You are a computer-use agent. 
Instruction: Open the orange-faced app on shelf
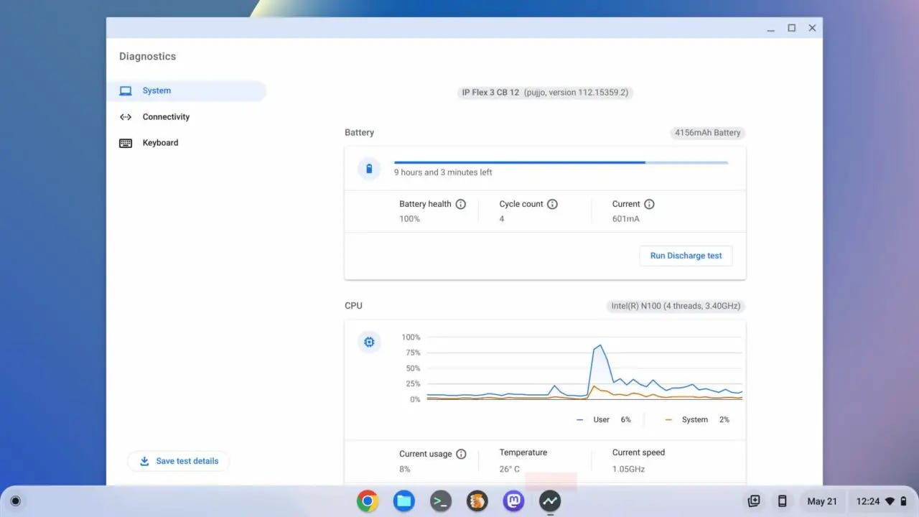(x=477, y=501)
